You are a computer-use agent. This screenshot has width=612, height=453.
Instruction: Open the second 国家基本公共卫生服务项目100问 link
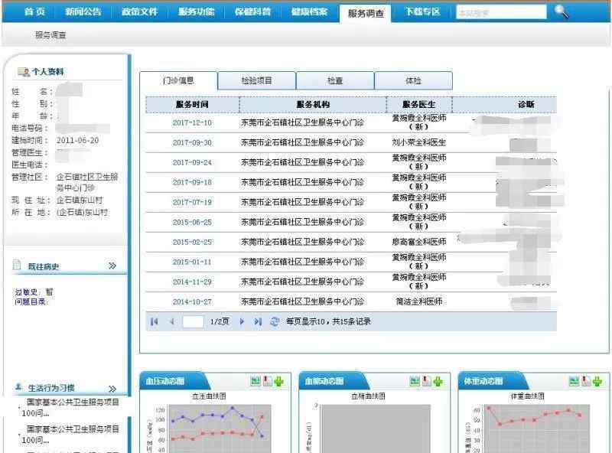70,435
